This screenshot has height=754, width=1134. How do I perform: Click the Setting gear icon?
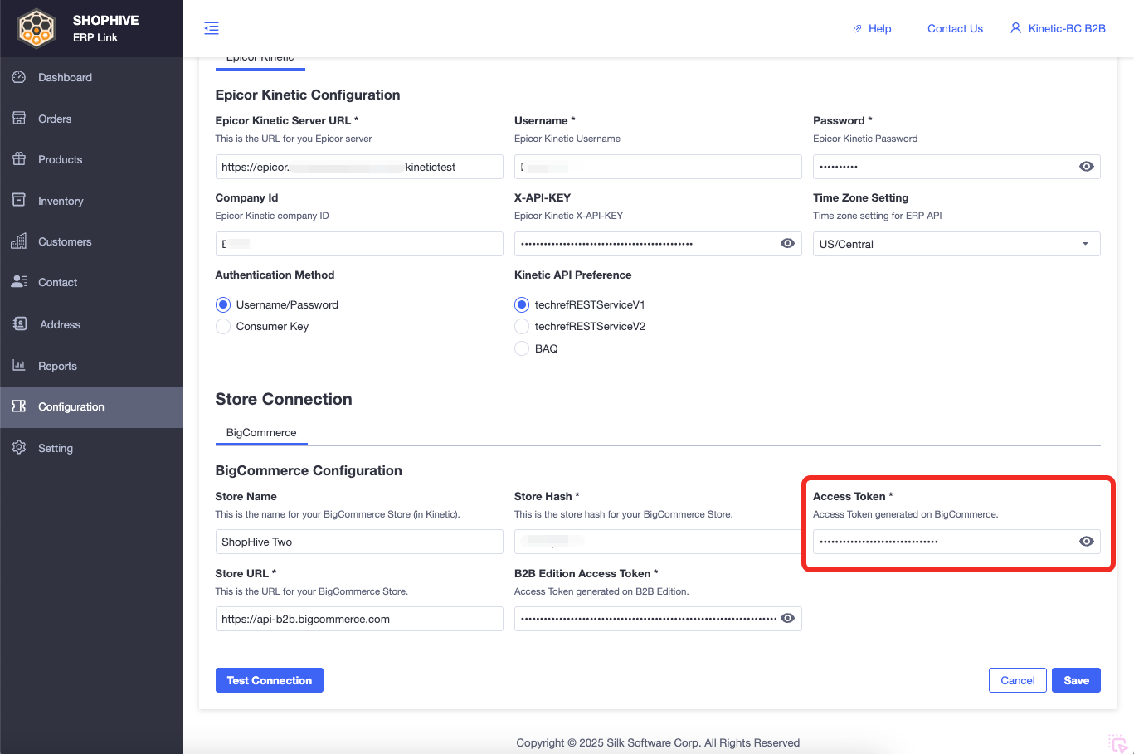(x=19, y=448)
